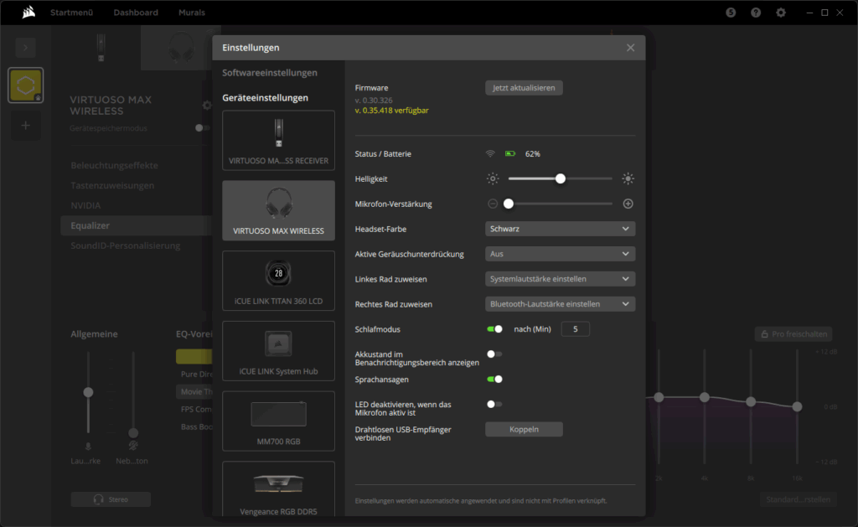Switch to the Dashboard tab

[x=136, y=13]
